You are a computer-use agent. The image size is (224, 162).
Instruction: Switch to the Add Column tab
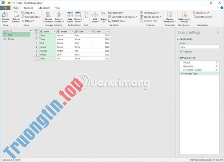point(44,8)
